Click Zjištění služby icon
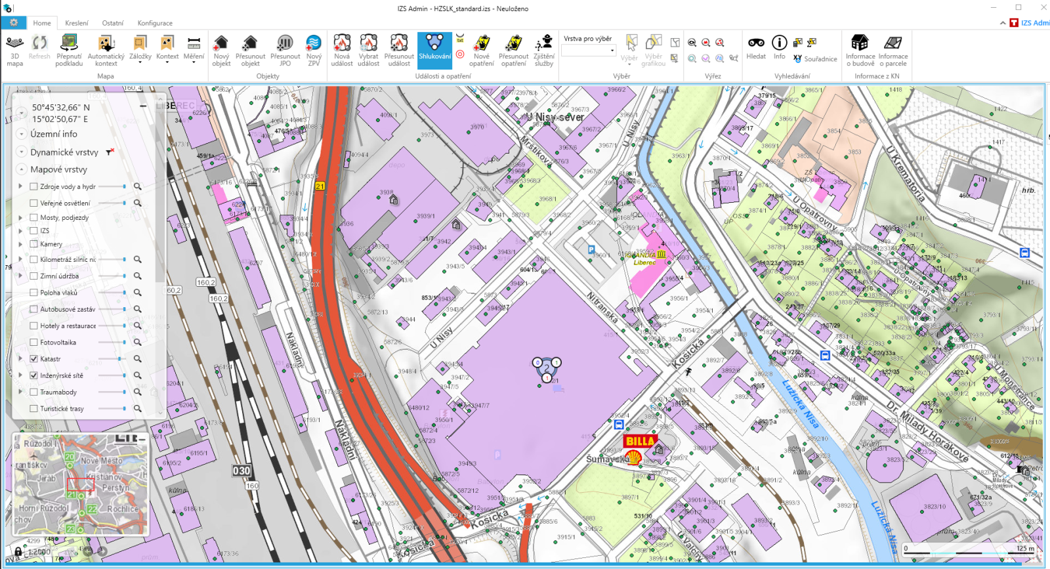Image resolution: width=1050 pixels, height=569 pixels. (x=543, y=51)
